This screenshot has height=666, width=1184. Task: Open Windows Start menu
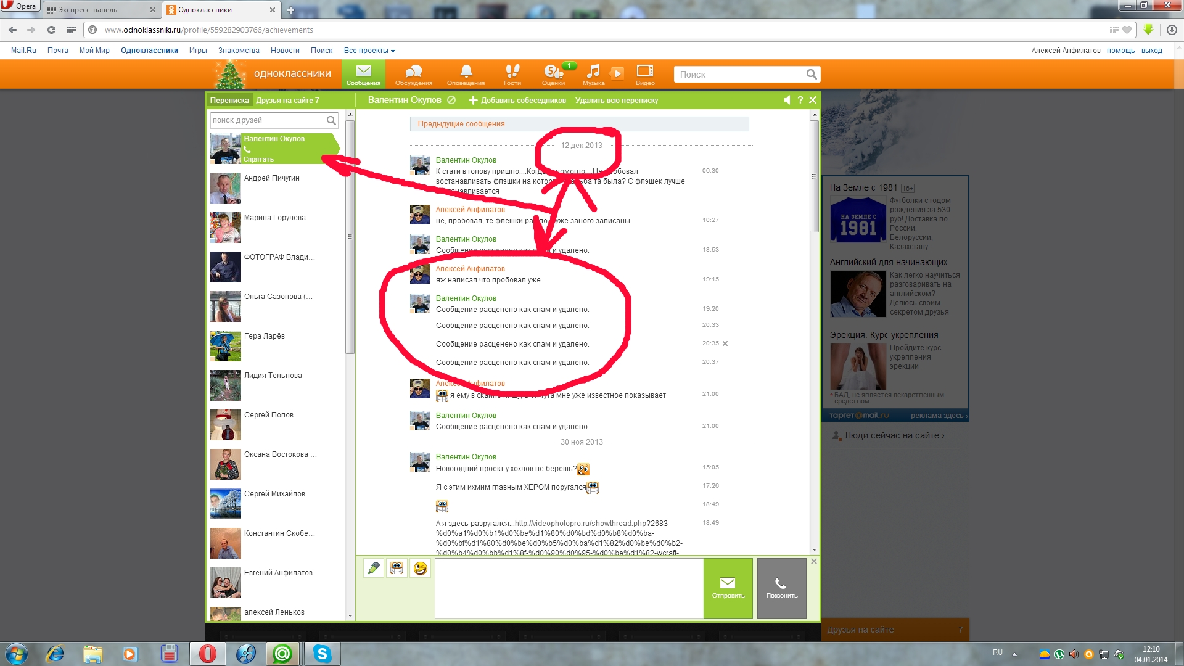pos(16,653)
